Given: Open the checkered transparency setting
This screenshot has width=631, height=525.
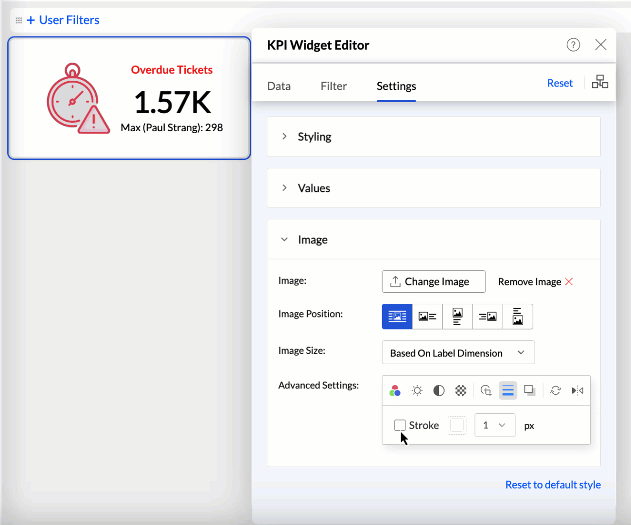Looking at the screenshot, I should coord(460,391).
